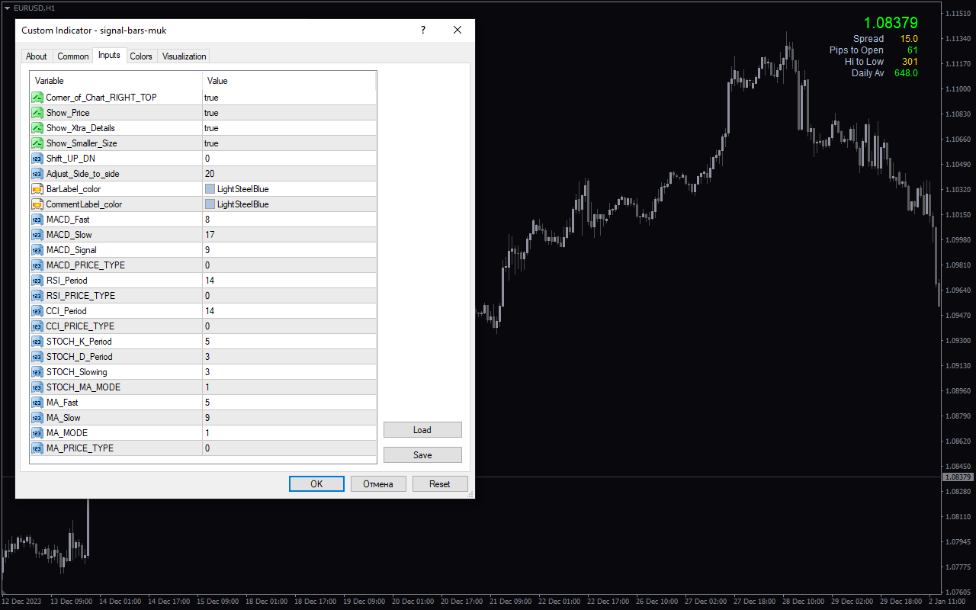Click the Shift_UP_DN integer icon
Image resolution: width=976 pixels, height=610 pixels.
click(x=37, y=159)
